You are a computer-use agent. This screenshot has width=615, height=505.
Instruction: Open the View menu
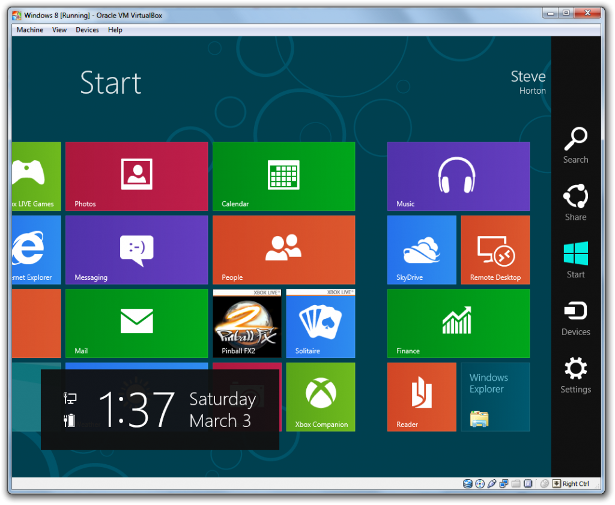59,30
